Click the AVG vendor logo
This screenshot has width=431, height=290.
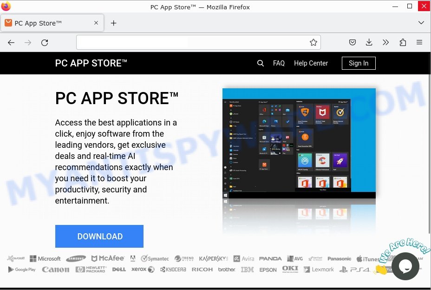coord(294,259)
